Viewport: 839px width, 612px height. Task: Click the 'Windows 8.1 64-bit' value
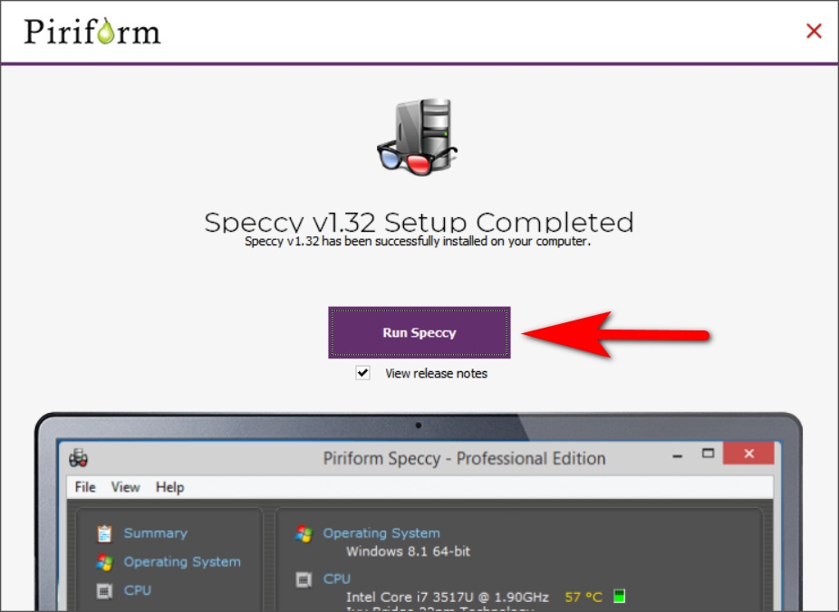pyautogui.click(x=408, y=551)
